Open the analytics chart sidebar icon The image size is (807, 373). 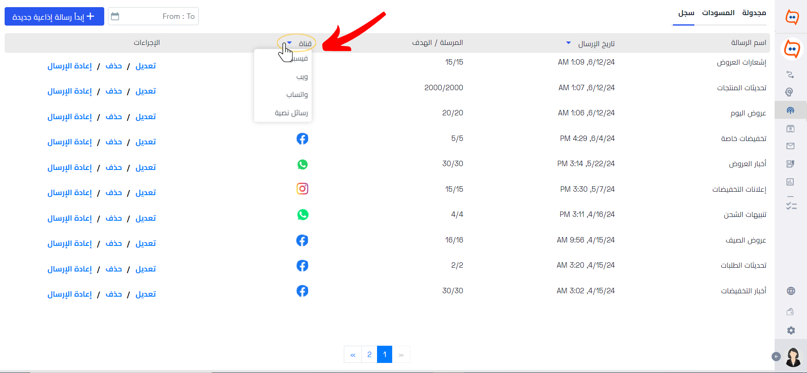(791, 182)
